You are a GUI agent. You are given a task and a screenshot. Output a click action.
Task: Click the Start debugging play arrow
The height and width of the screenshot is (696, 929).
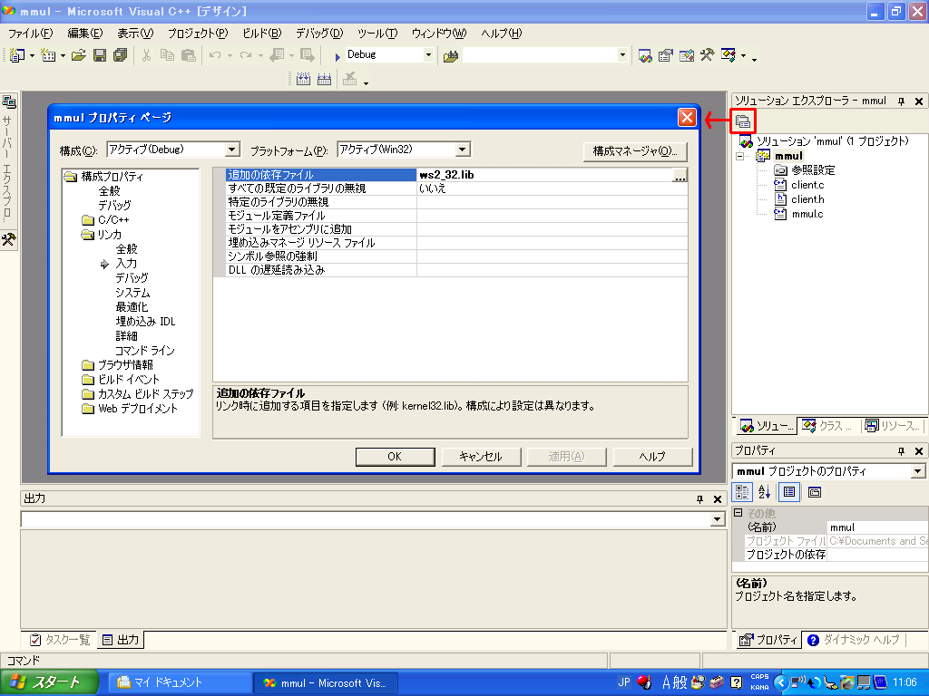[337, 56]
